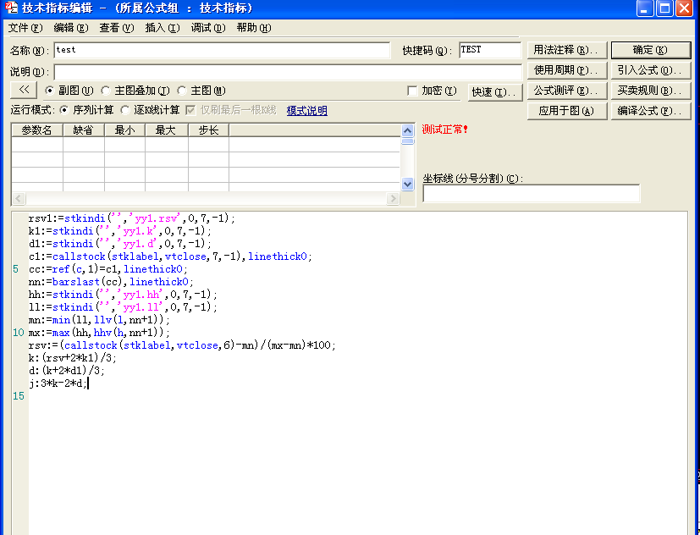The height and width of the screenshot is (535, 700).
Task: Click the parameter table scroll-left arrow
Action: (18, 199)
